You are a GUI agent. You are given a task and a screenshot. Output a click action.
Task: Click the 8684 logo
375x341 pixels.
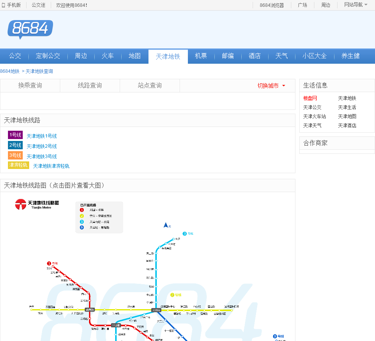(30, 29)
